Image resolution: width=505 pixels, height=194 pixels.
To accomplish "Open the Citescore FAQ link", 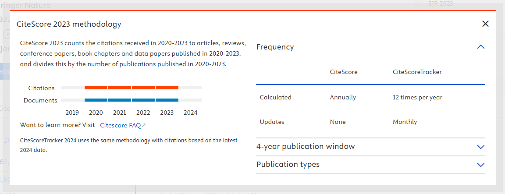I will 120,125.
